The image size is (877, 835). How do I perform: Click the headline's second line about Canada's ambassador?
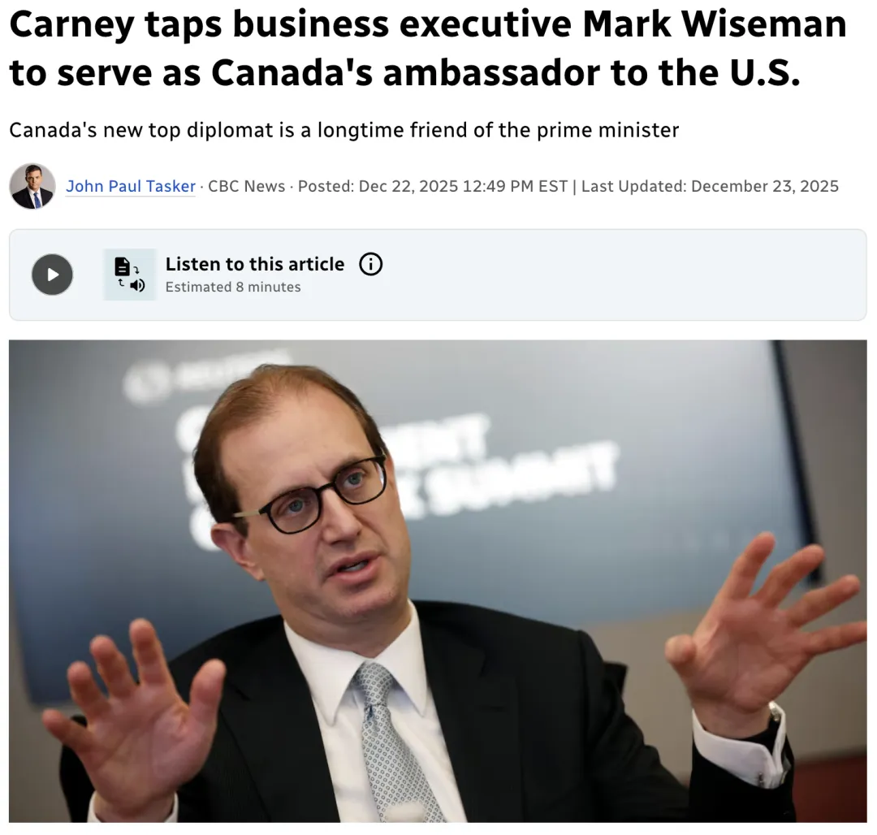pyautogui.click(x=405, y=73)
